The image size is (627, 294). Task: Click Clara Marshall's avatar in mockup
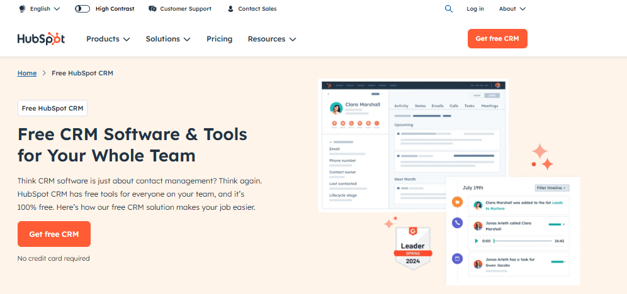(336, 108)
